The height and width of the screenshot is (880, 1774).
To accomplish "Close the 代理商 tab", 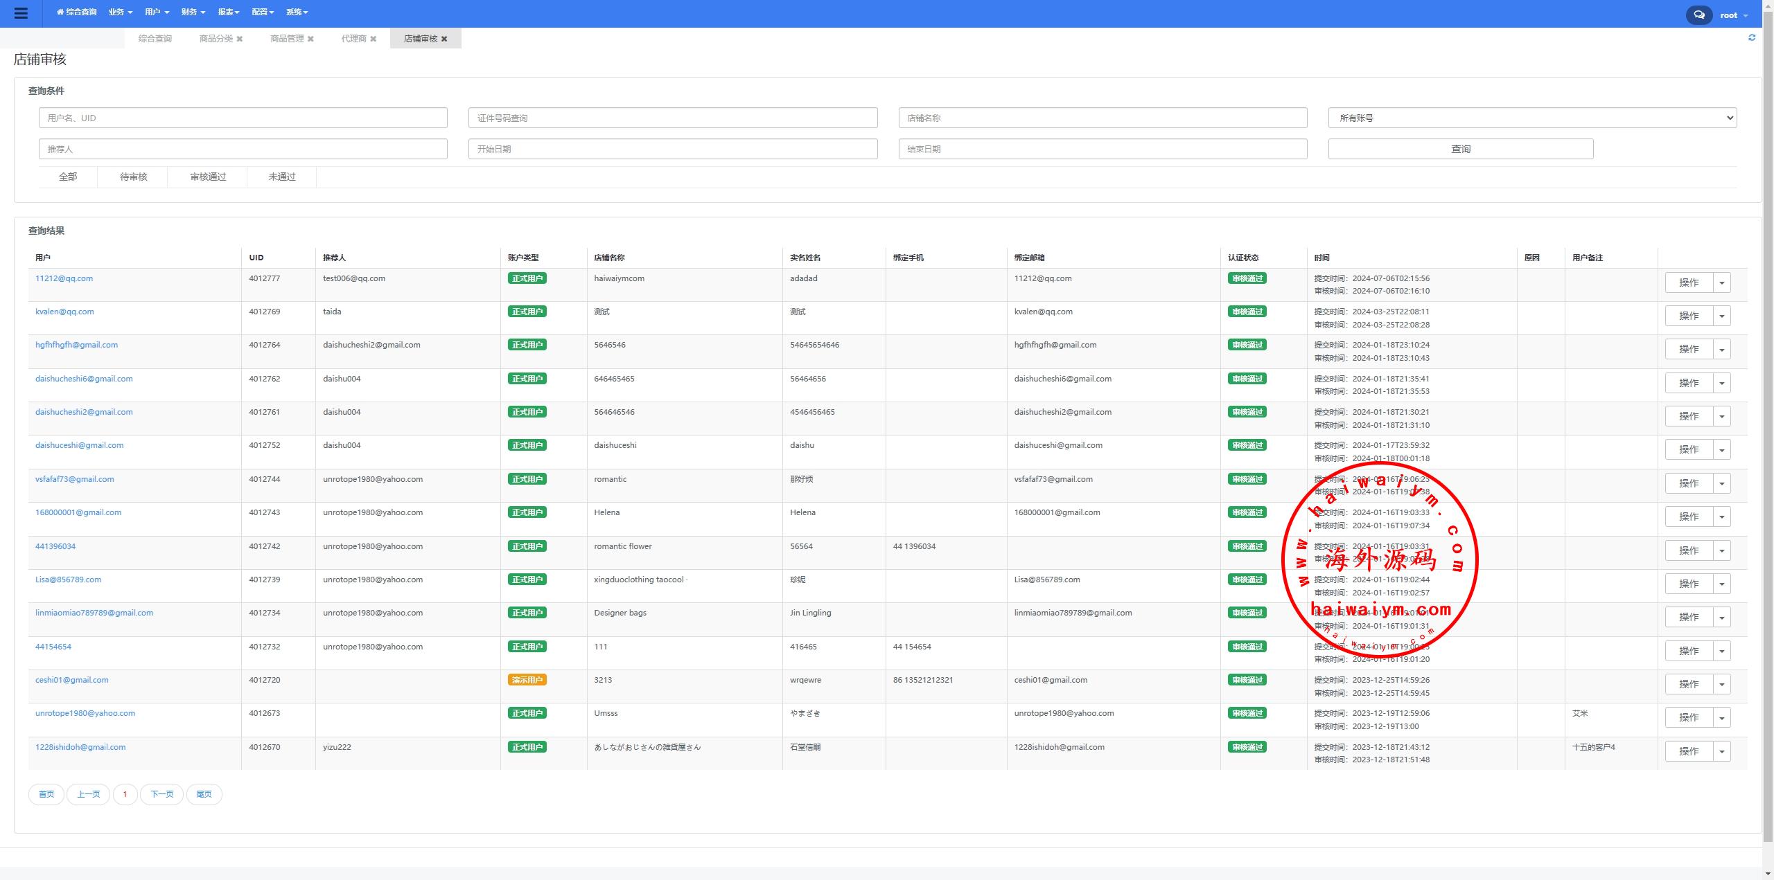I will (373, 39).
